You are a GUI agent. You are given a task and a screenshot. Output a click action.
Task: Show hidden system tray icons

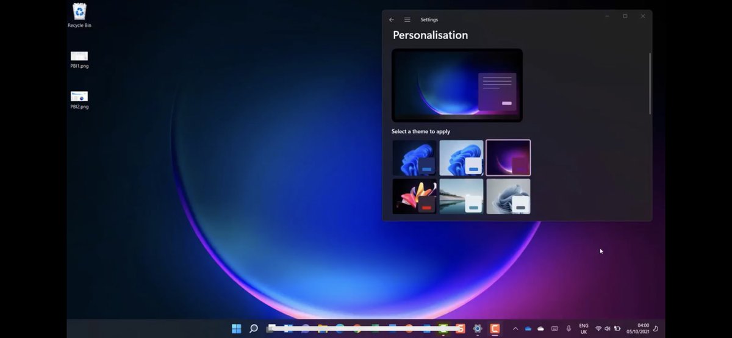click(515, 329)
